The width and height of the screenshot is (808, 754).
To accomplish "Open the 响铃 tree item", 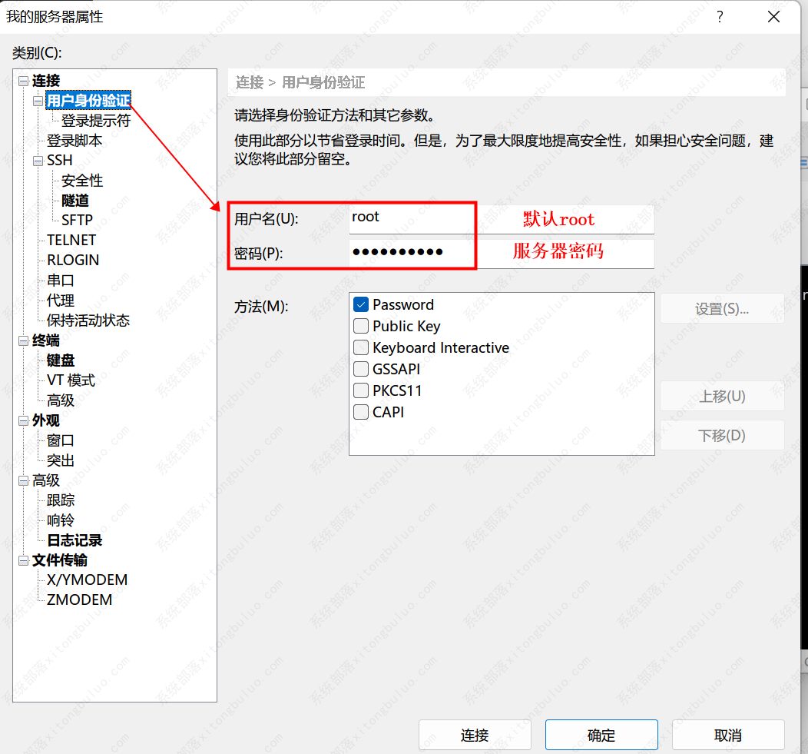I will (x=60, y=520).
